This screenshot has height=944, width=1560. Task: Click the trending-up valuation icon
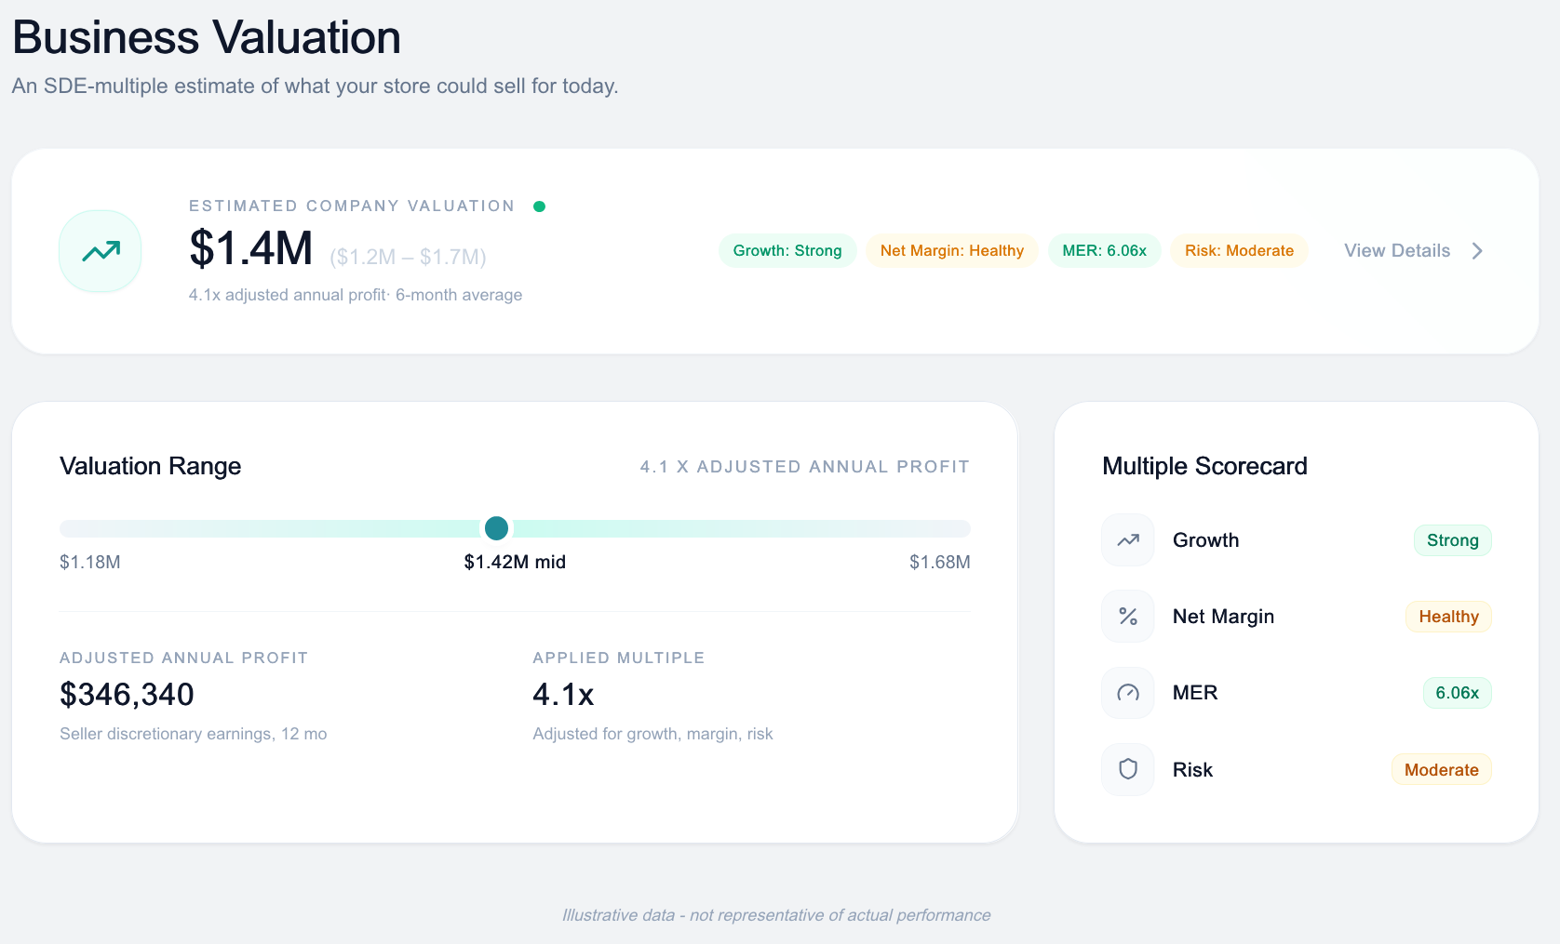click(x=101, y=251)
